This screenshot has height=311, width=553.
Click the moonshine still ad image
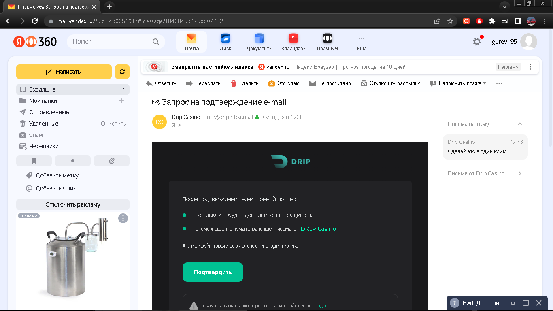(x=73, y=259)
